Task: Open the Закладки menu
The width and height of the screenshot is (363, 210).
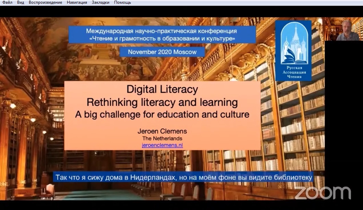Action: click(100, 2)
